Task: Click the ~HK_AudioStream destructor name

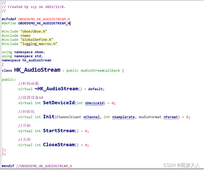Action: point(56,89)
